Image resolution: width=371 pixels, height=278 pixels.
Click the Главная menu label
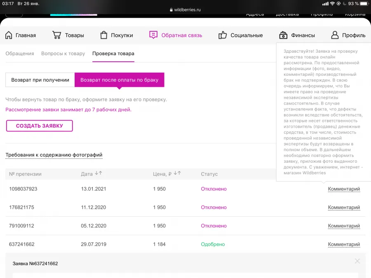[x=26, y=35]
